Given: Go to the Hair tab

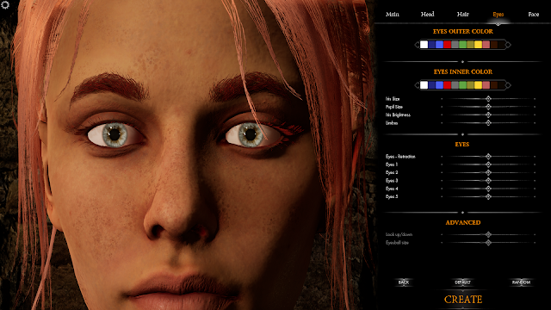Looking at the screenshot, I should [x=463, y=14].
